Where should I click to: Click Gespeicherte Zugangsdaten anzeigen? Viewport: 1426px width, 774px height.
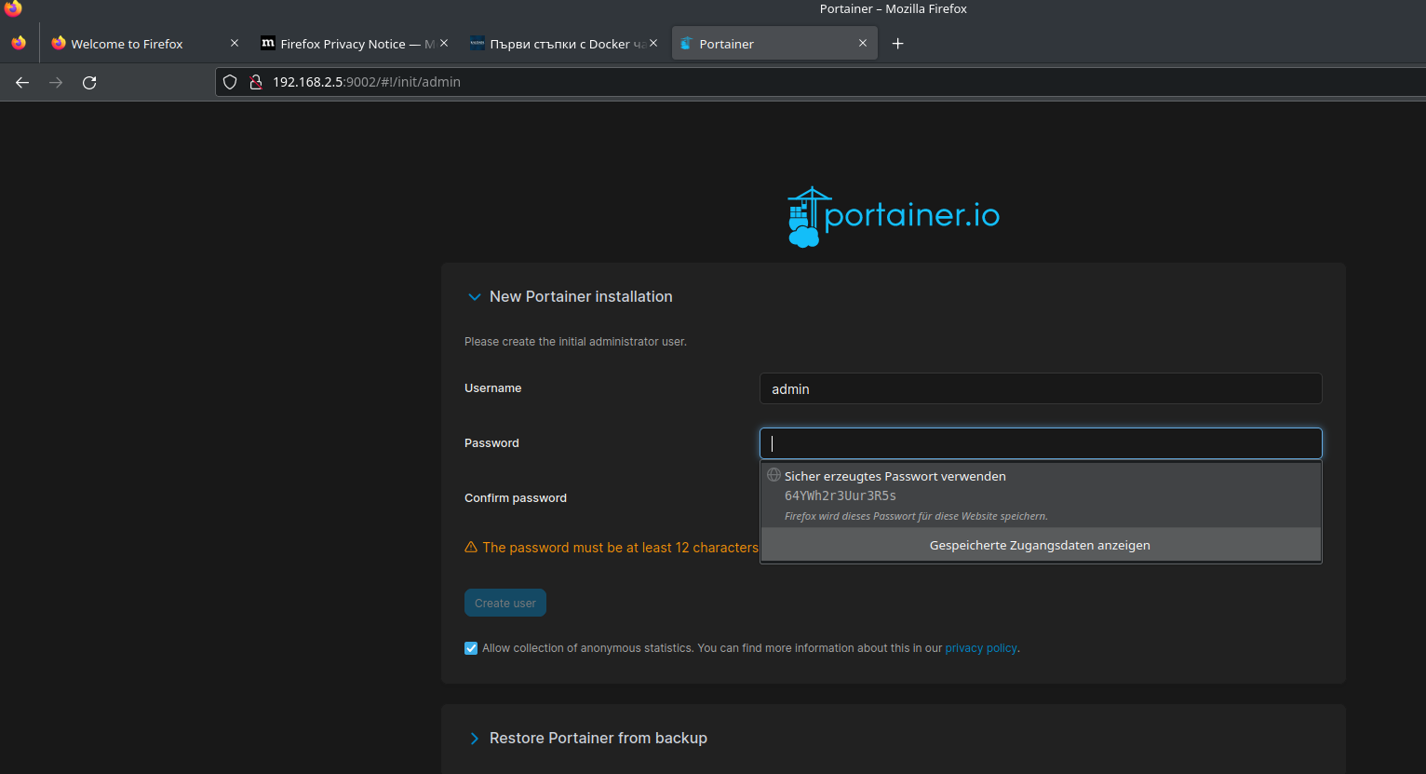pos(1041,545)
